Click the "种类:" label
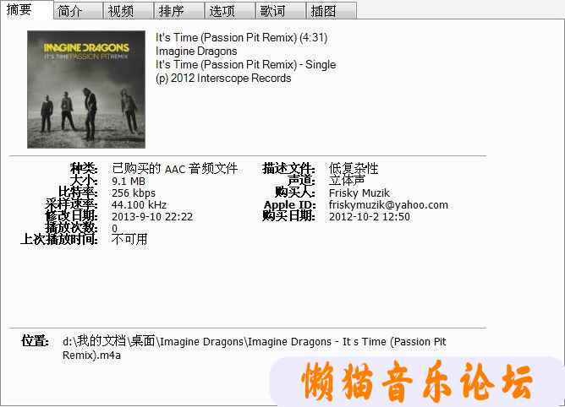Viewport: 565px width, 407px height. (84, 168)
